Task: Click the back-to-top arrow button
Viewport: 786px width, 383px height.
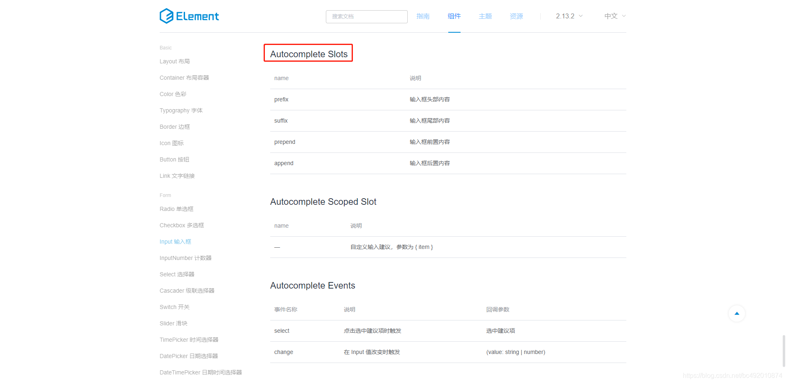Action: tap(737, 314)
